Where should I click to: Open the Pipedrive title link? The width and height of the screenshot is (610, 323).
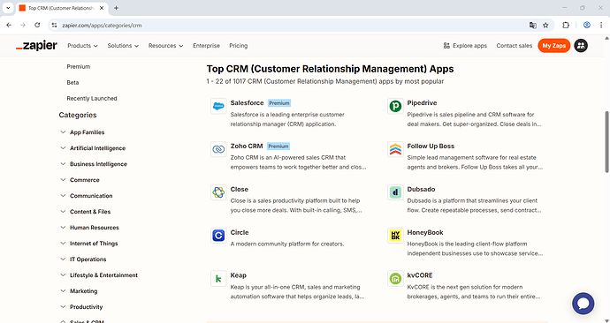(x=422, y=103)
